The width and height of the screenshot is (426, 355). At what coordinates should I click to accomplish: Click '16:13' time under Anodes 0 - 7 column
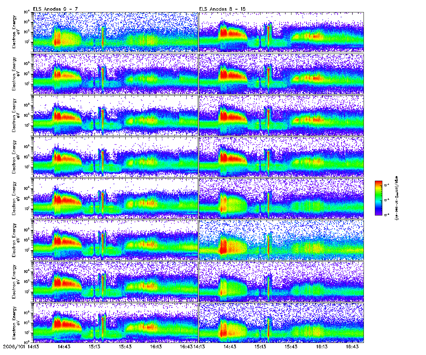tap(156, 347)
